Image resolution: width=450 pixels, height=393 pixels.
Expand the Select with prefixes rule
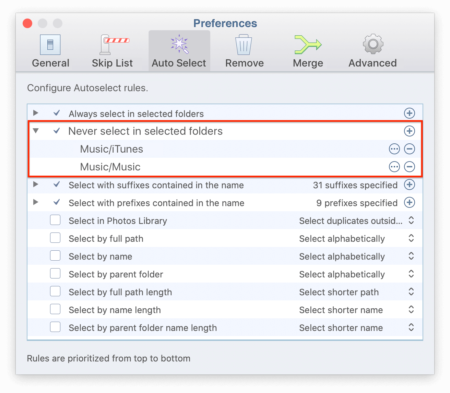click(x=35, y=202)
